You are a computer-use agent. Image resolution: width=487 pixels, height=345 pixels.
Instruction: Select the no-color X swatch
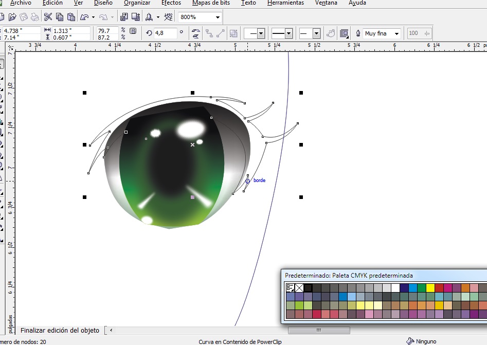299,288
